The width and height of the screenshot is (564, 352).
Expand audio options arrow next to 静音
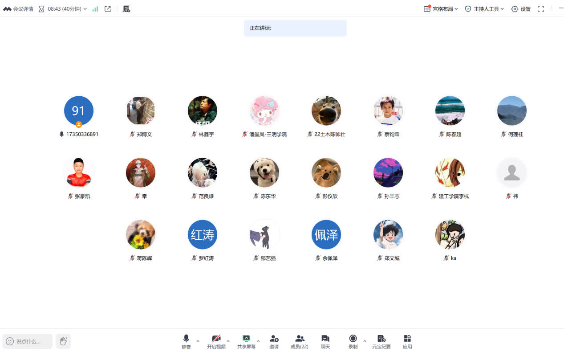click(x=198, y=341)
